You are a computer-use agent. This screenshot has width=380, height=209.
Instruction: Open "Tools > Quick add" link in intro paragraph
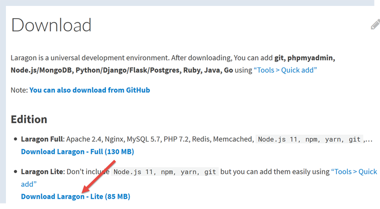(x=285, y=70)
